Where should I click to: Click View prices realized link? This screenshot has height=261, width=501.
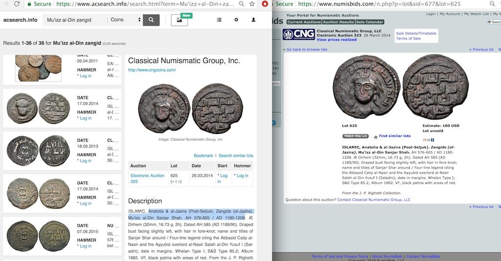(x=337, y=40)
